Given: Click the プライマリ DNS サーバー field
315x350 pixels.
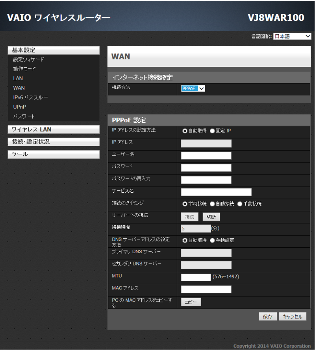Looking at the screenshot, I should [206, 253].
